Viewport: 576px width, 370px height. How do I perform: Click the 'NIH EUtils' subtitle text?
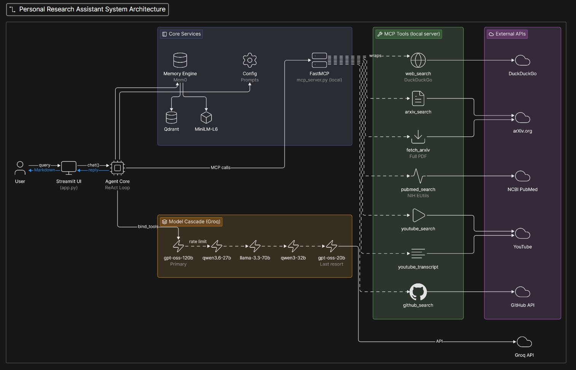coord(418,196)
